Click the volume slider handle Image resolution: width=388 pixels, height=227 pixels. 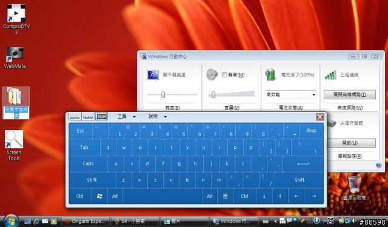click(213, 94)
